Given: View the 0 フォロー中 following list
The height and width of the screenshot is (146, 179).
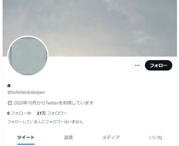Looking at the screenshot, I should 19,113.
